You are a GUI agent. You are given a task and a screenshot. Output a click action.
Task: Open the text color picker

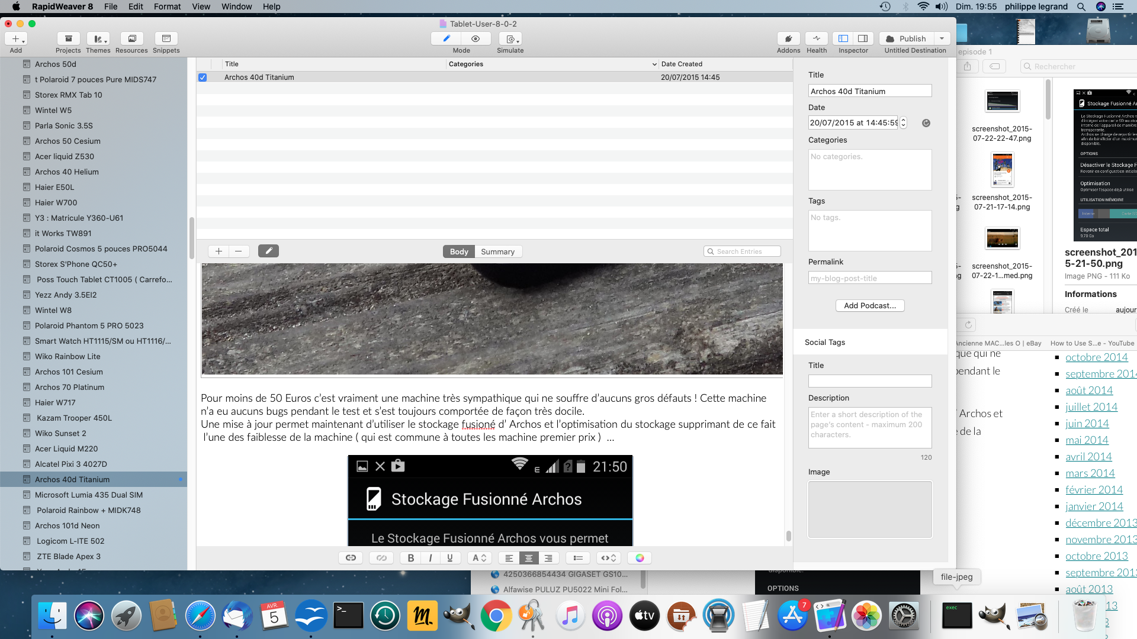click(x=640, y=558)
